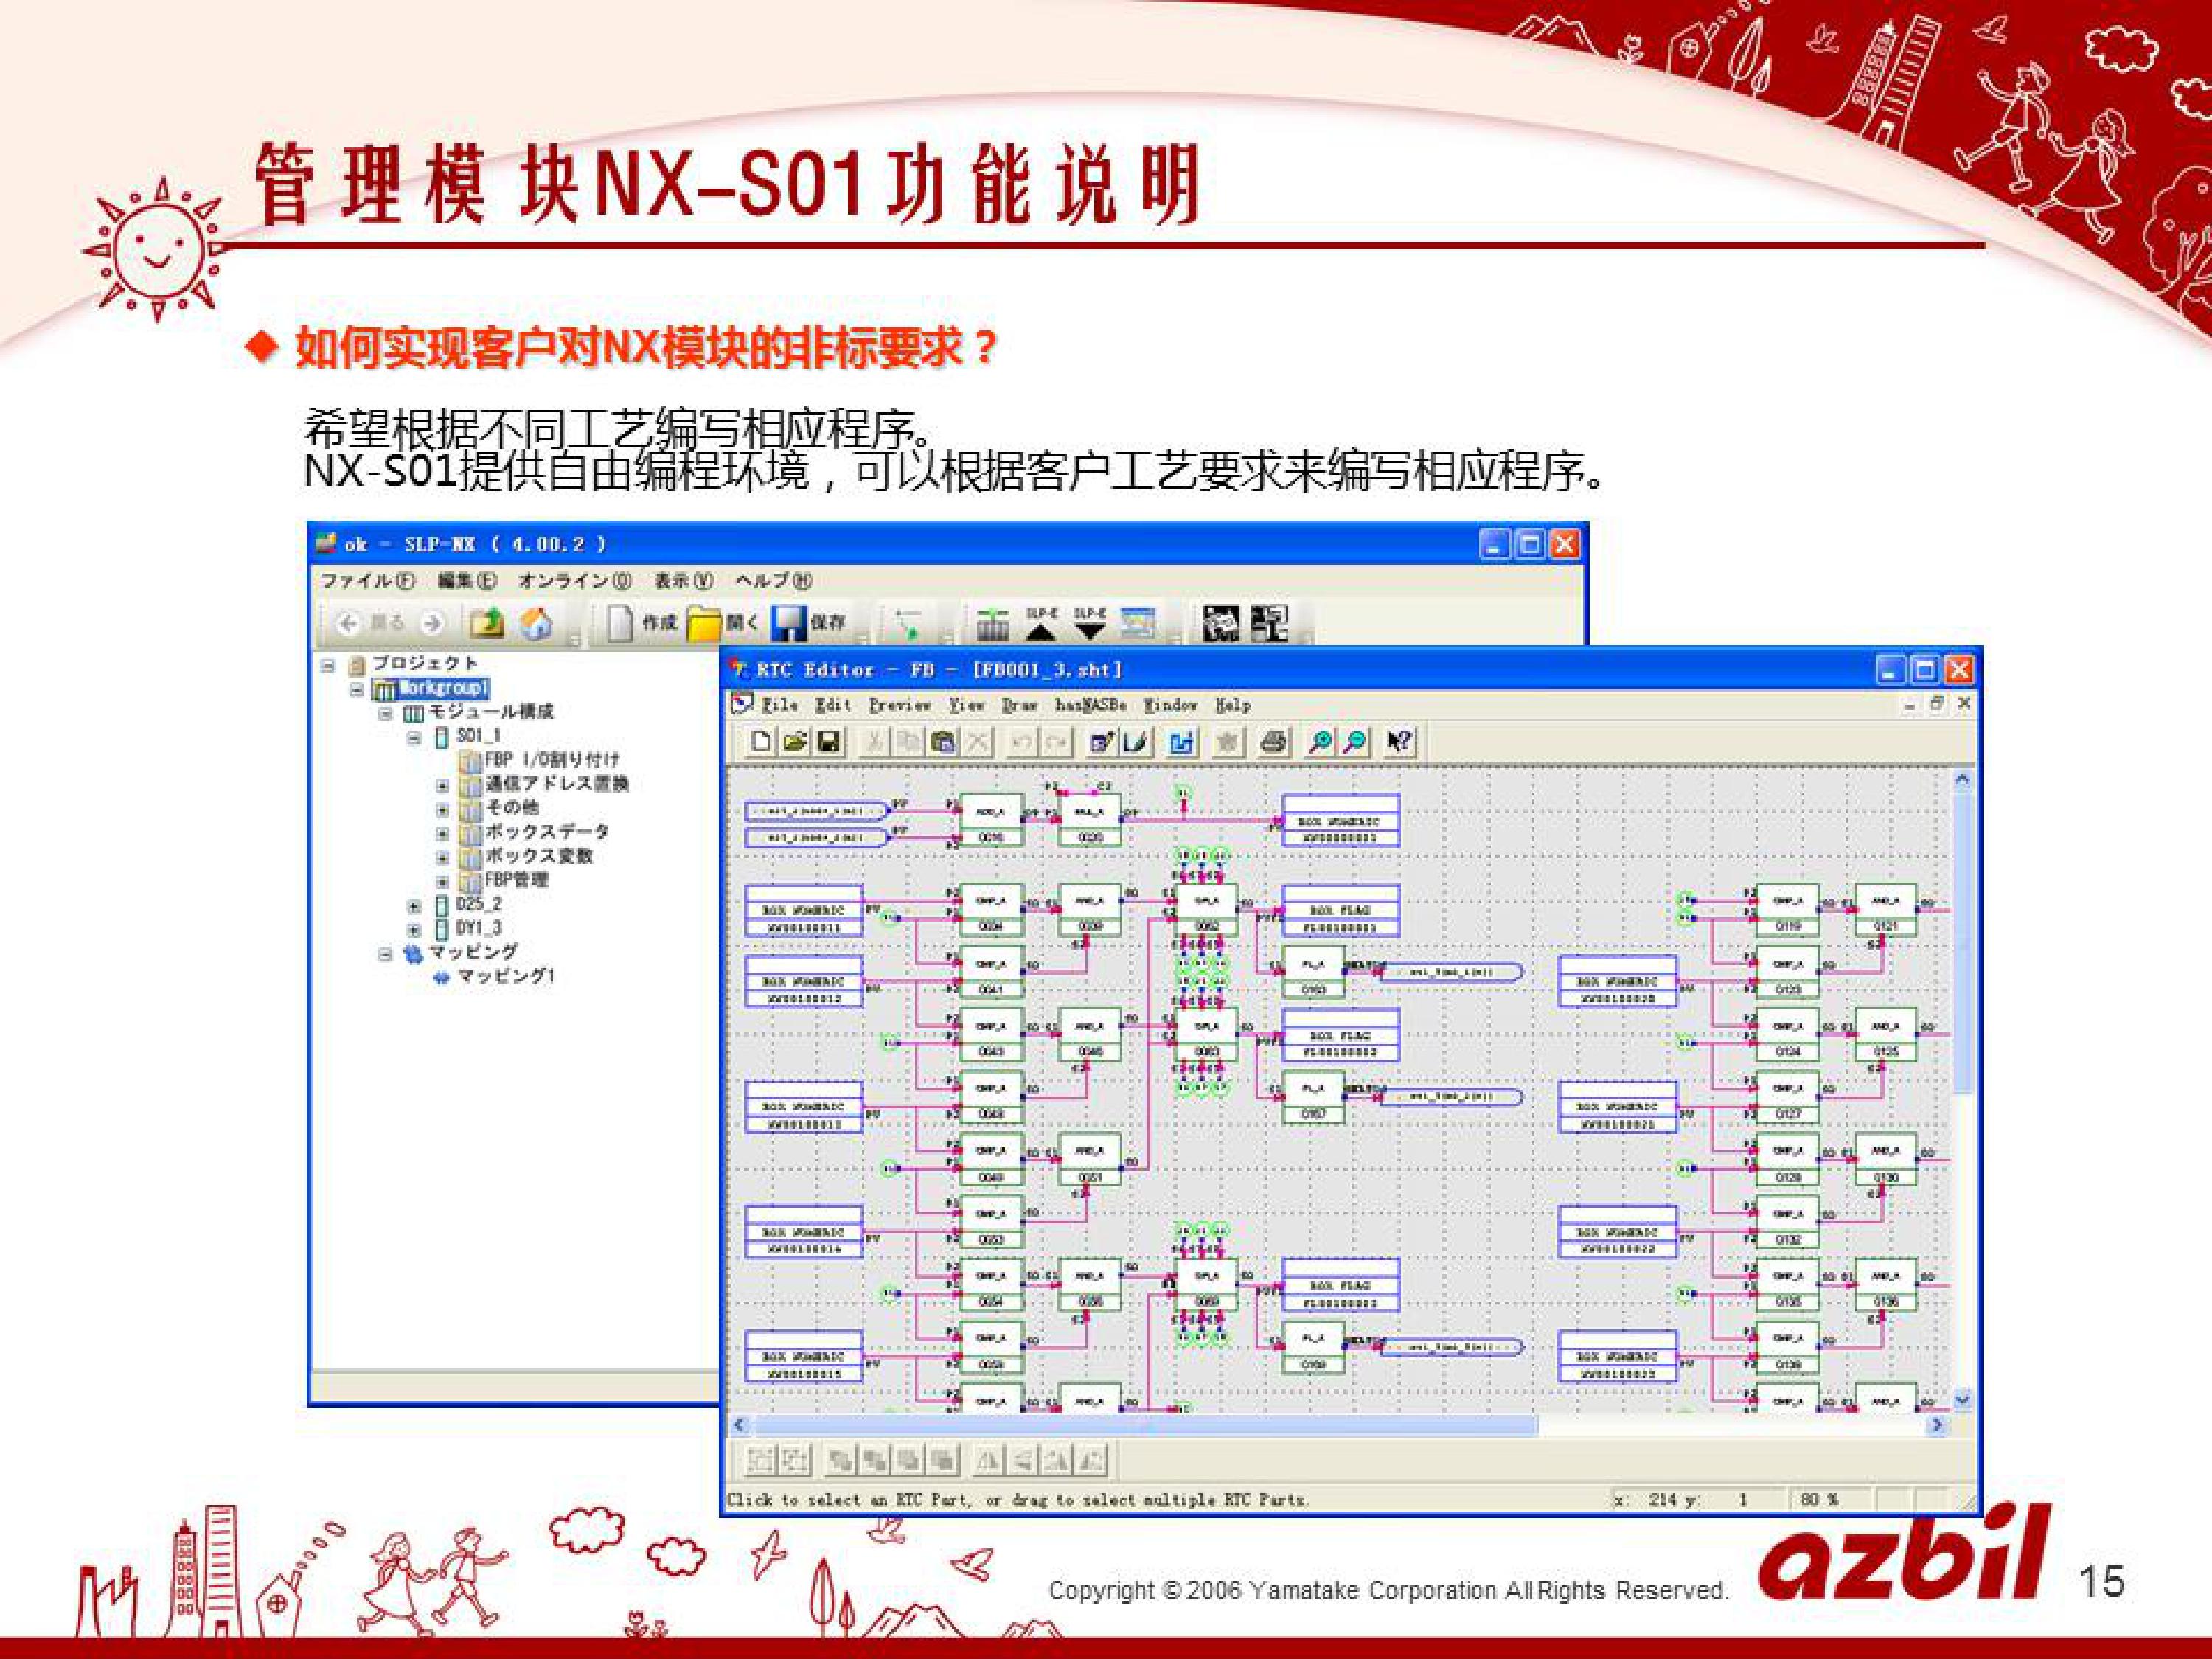Image resolution: width=2212 pixels, height=1659 pixels.
Task: Open 表示 menu in SLP-NX
Action: tap(684, 580)
